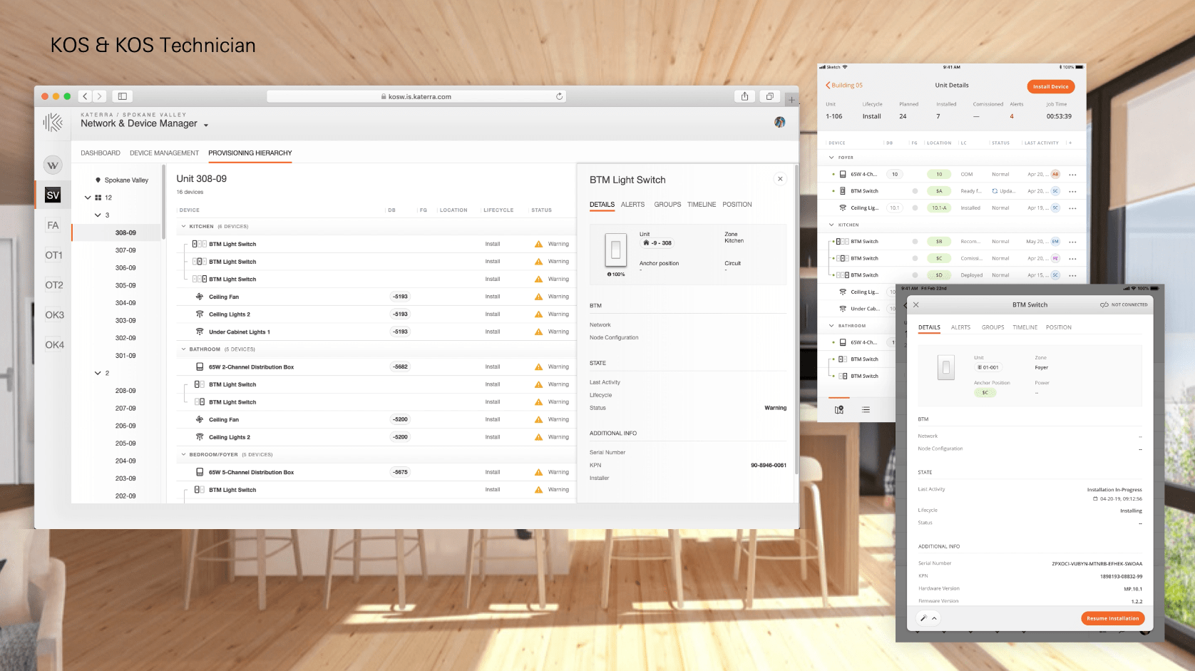Open map view in tablet Unit Details
Viewport: 1195px width, 671px height.
(839, 410)
